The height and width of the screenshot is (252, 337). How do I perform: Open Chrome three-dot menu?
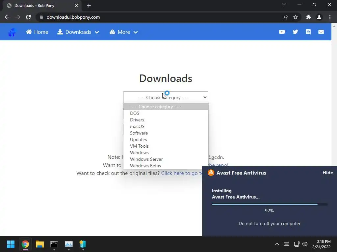[x=330, y=17]
